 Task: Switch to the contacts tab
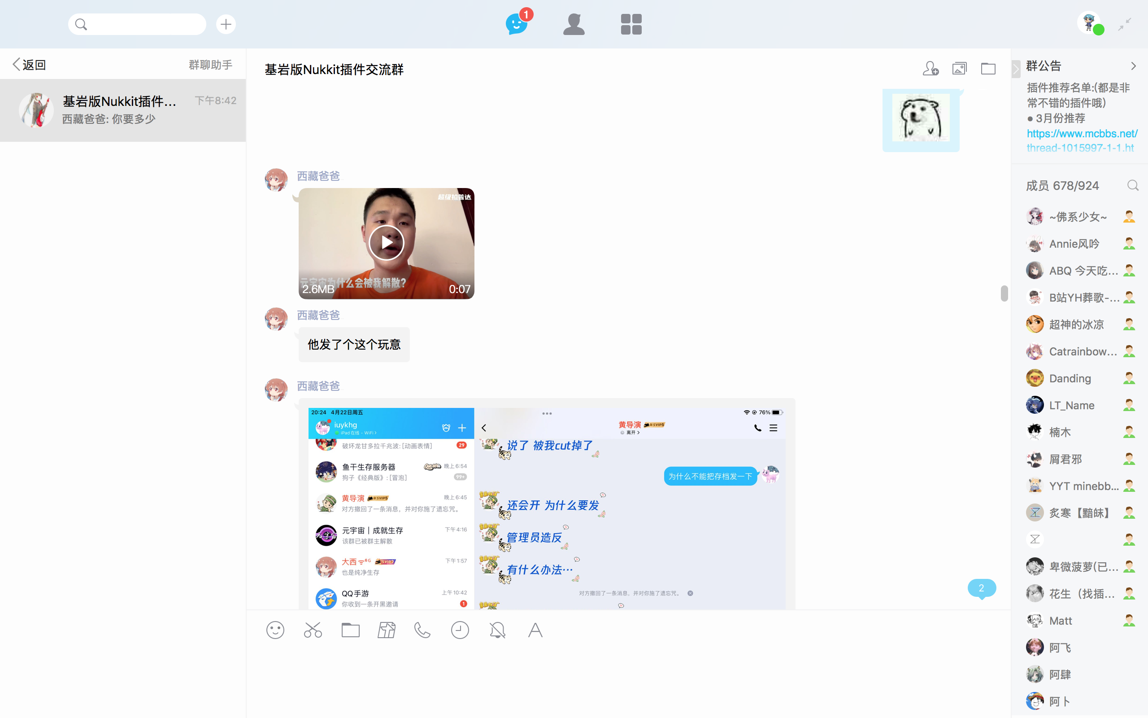coord(574,24)
